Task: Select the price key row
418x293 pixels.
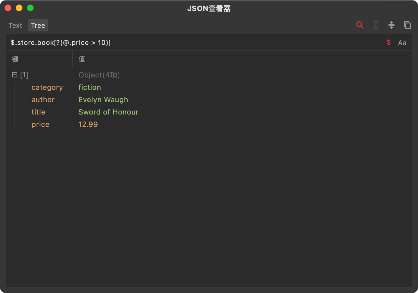Action: click(x=40, y=125)
